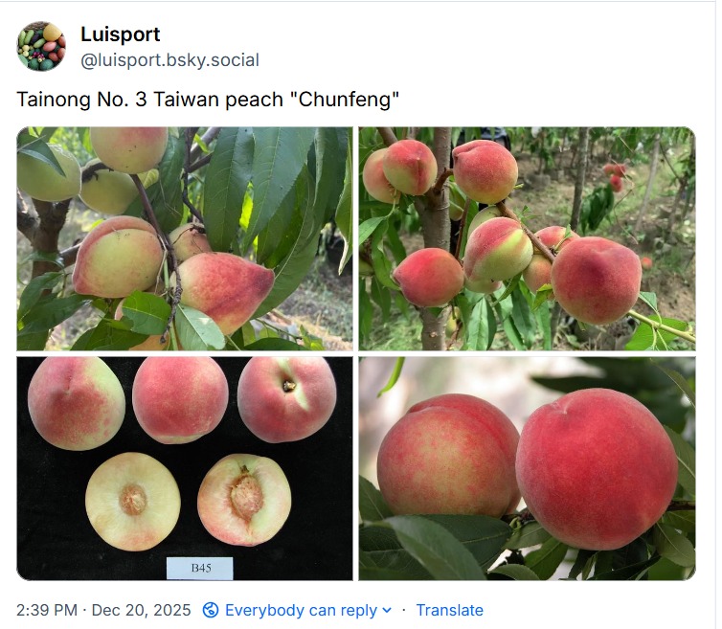Click the peach half with pit removed
The height and width of the screenshot is (629, 722).
click(x=133, y=502)
